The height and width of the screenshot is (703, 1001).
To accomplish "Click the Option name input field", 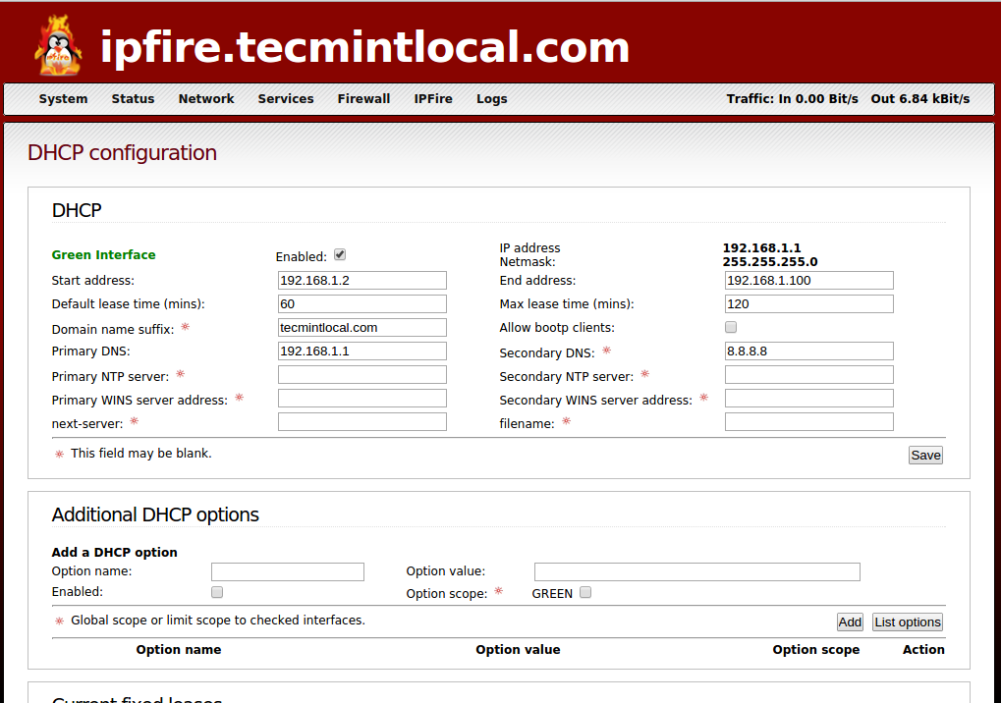I will pyautogui.click(x=287, y=571).
